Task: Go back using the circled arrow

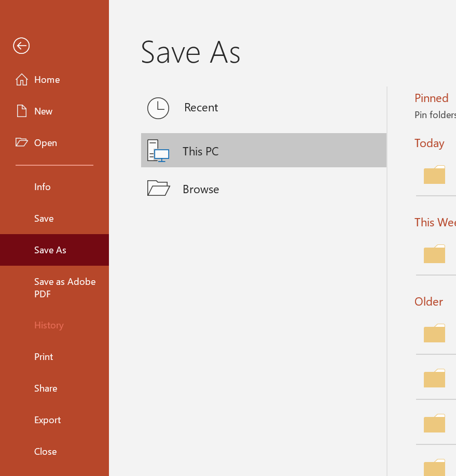Action: point(21,46)
